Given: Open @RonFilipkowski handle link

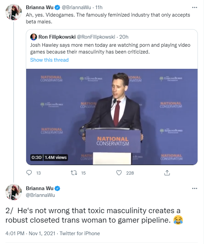Looking at the screenshot, I should coord(96,37).
